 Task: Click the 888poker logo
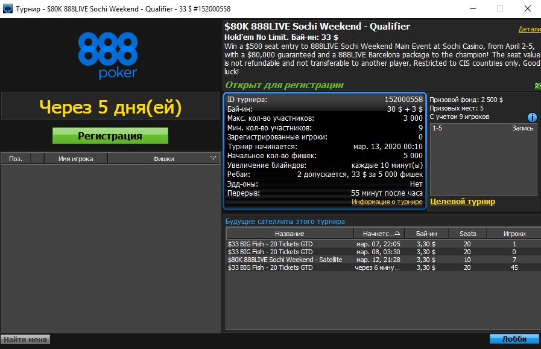pyautogui.click(x=108, y=56)
